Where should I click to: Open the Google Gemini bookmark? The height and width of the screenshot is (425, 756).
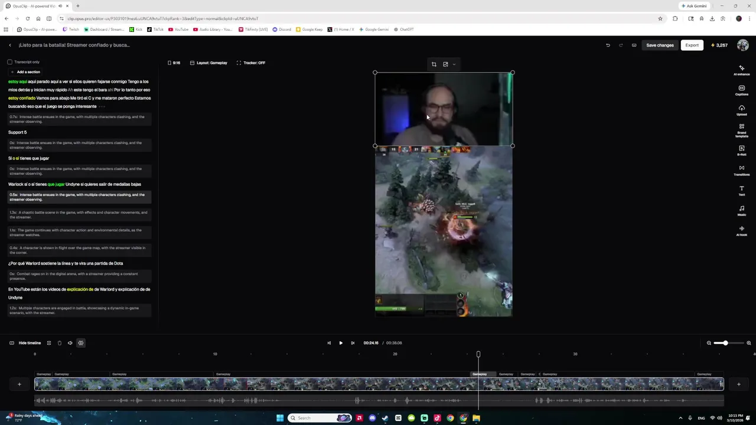point(374,30)
